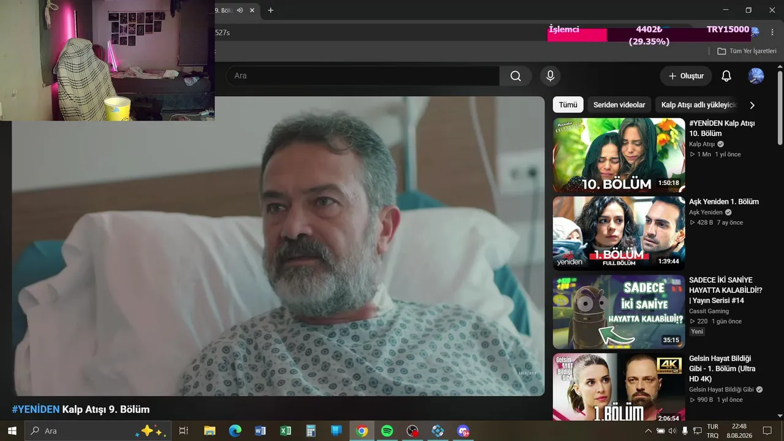Screen dimensions: 784x441
Task: Click the 'Yeni' badge under Cassit Gaming
Action: 697,331
